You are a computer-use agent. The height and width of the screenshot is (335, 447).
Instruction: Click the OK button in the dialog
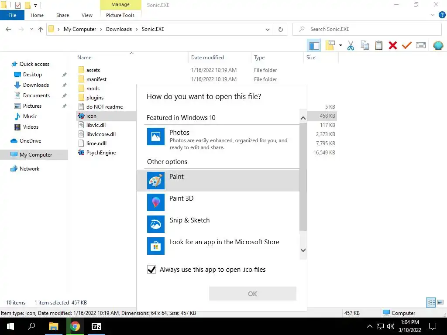tap(253, 294)
